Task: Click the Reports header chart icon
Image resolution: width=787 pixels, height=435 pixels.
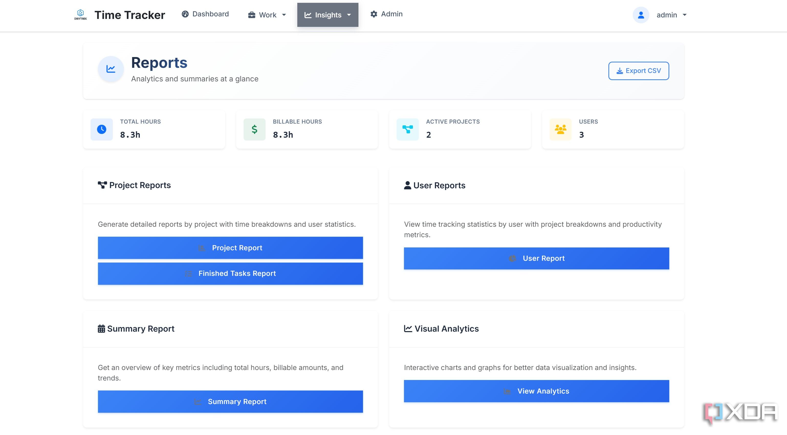Action: (x=111, y=69)
